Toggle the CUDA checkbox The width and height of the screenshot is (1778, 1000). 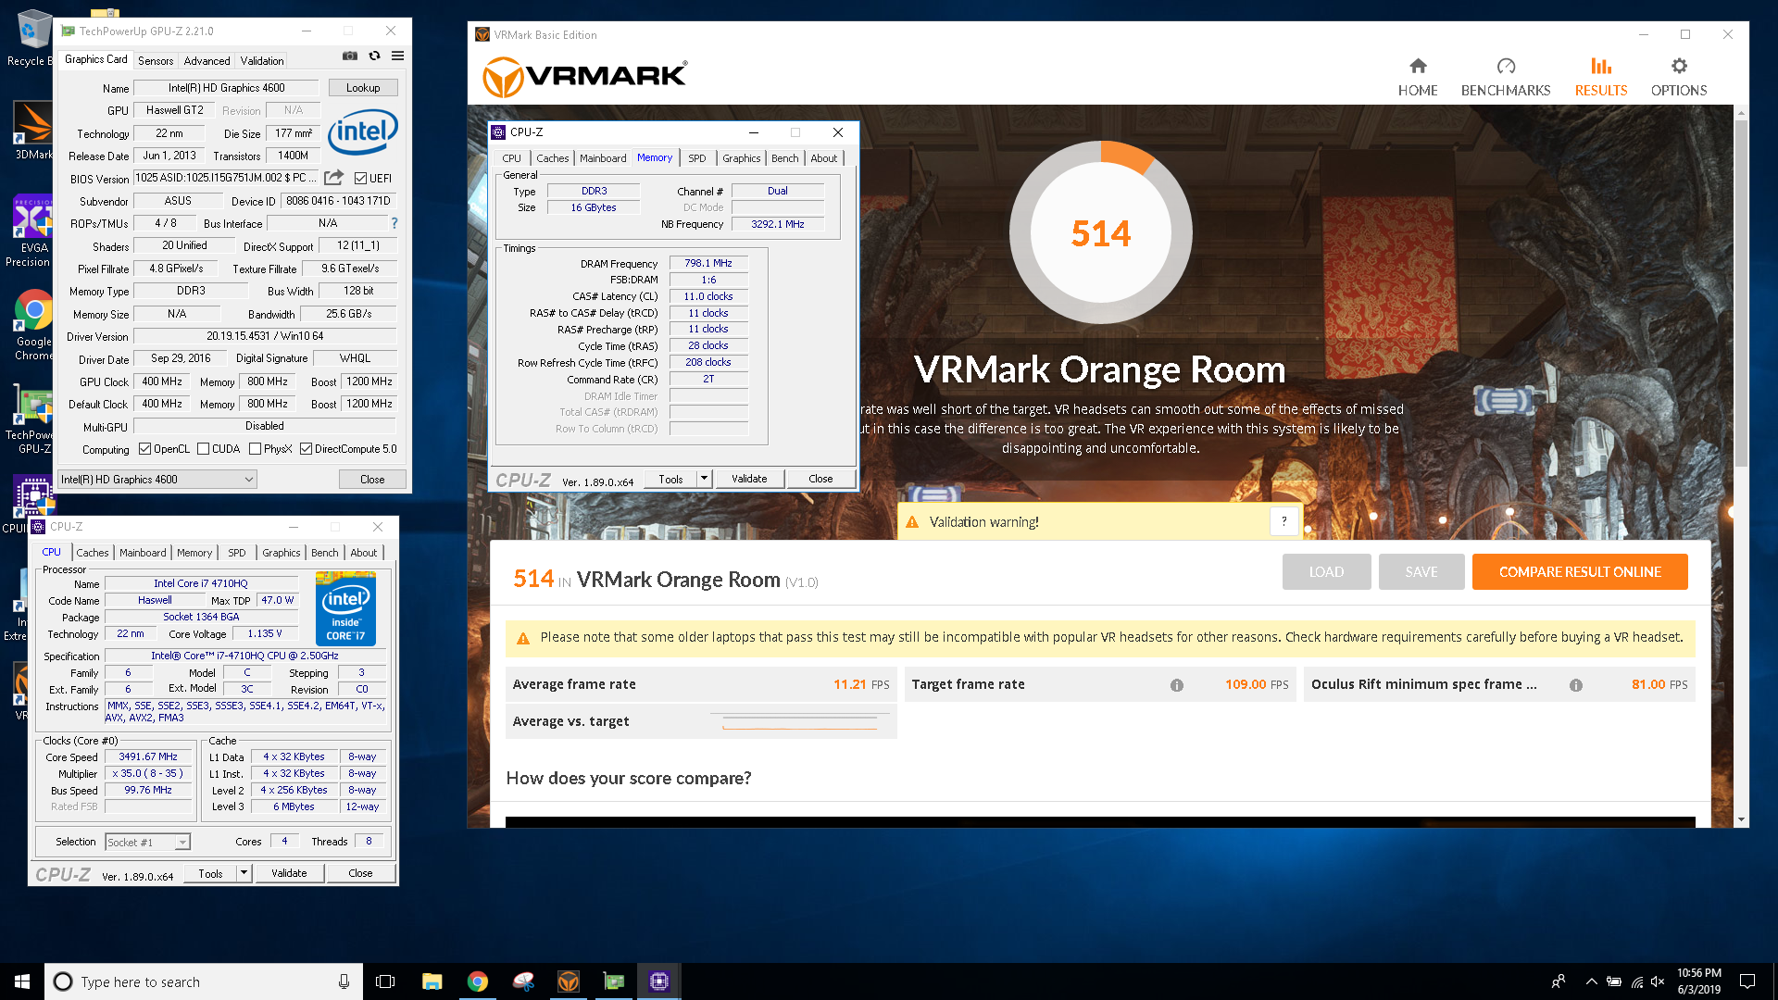tap(203, 449)
